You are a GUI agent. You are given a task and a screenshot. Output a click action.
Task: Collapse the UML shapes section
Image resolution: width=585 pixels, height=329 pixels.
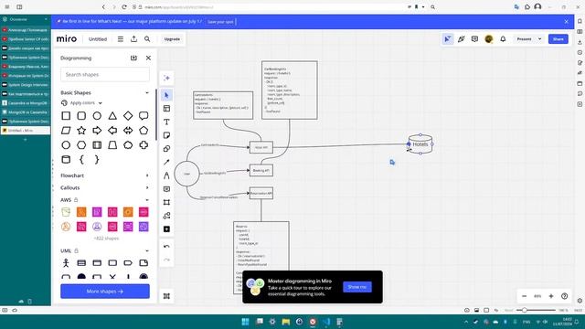point(147,250)
